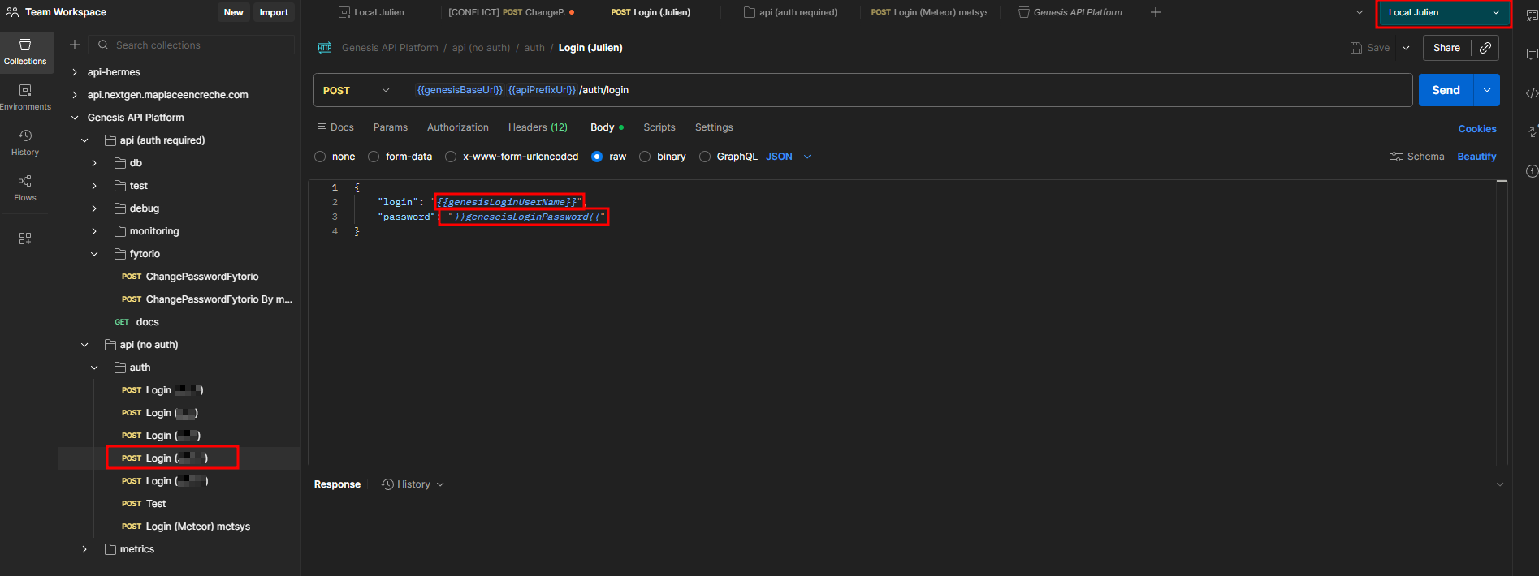Image resolution: width=1539 pixels, height=576 pixels.
Task: Switch to the Settings tab
Action: tap(714, 127)
